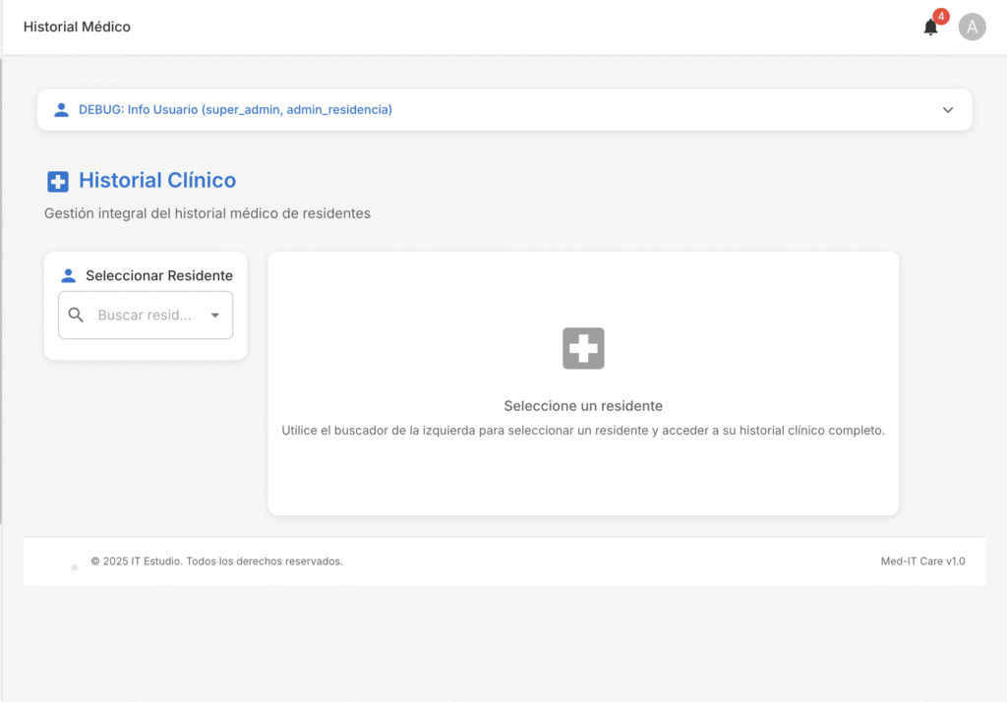Open the user avatar "A" menu

[x=972, y=28]
